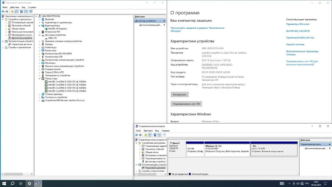
Task: Select the (D:) 140,82 ГБ partition block
Action: [x=274, y=149]
